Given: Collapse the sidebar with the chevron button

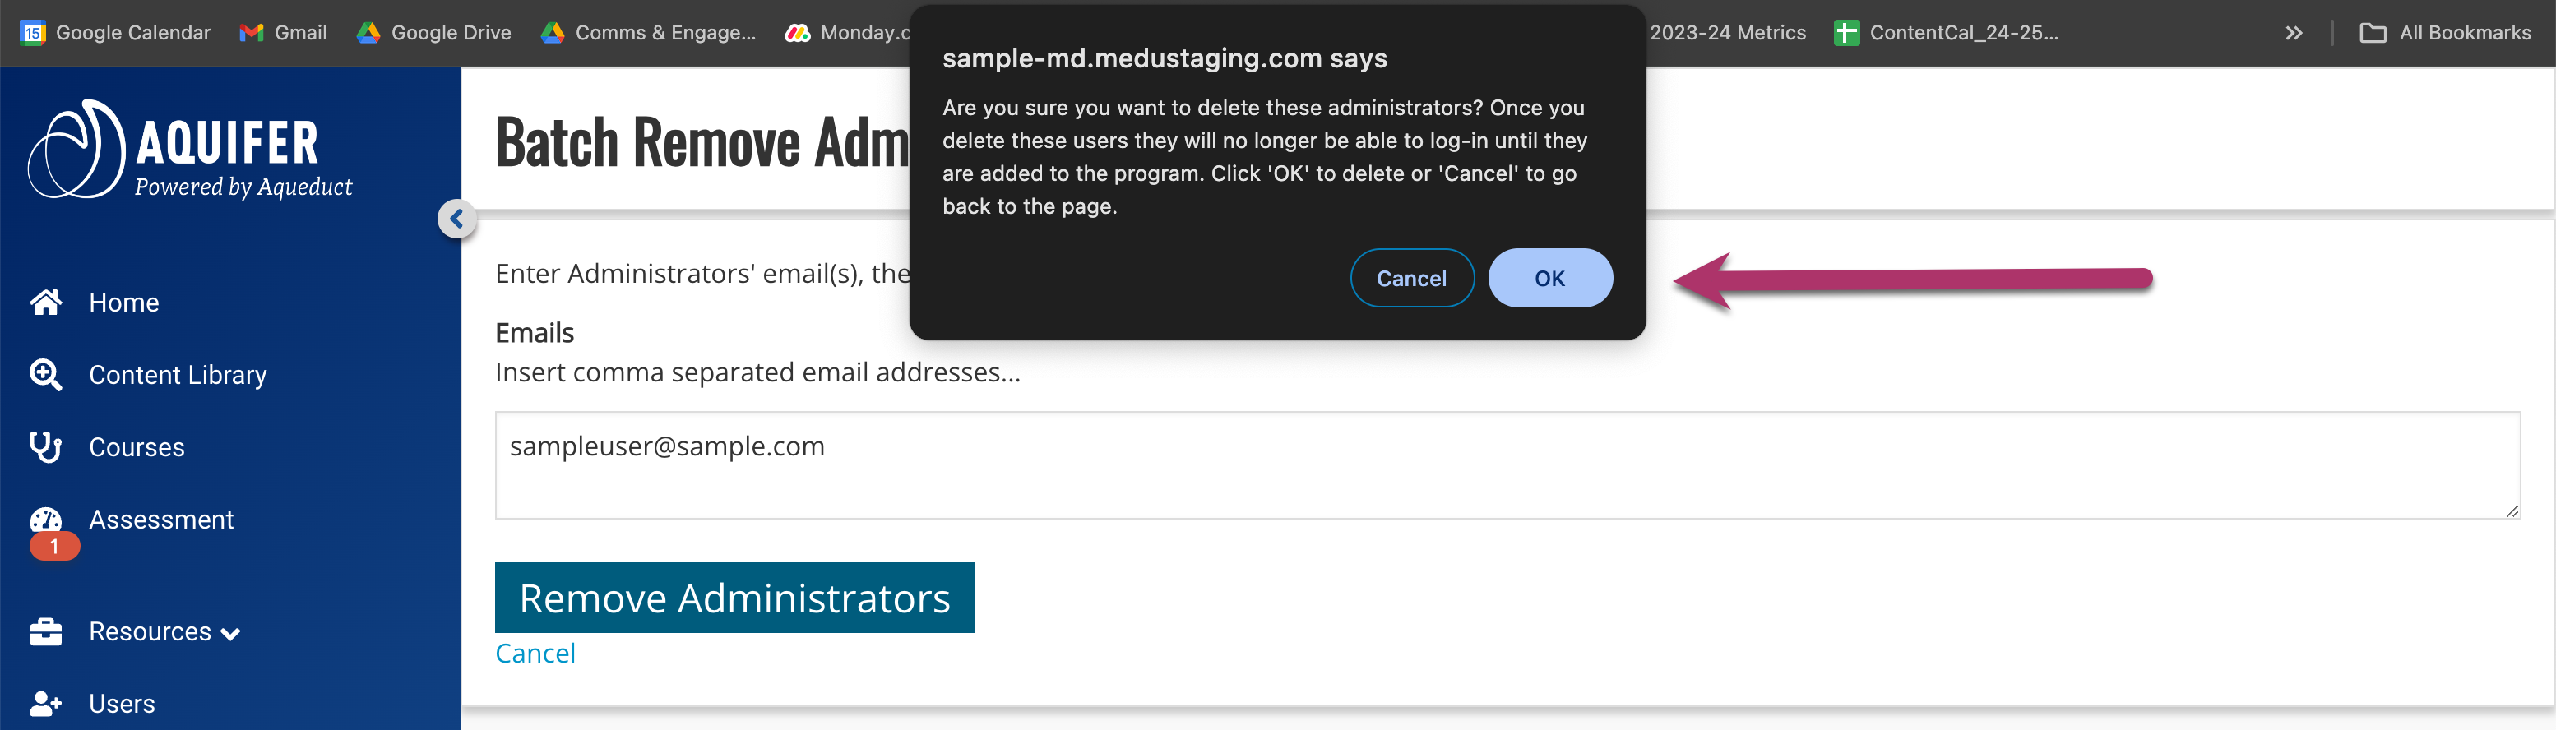Looking at the screenshot, I should coord(456,218).
